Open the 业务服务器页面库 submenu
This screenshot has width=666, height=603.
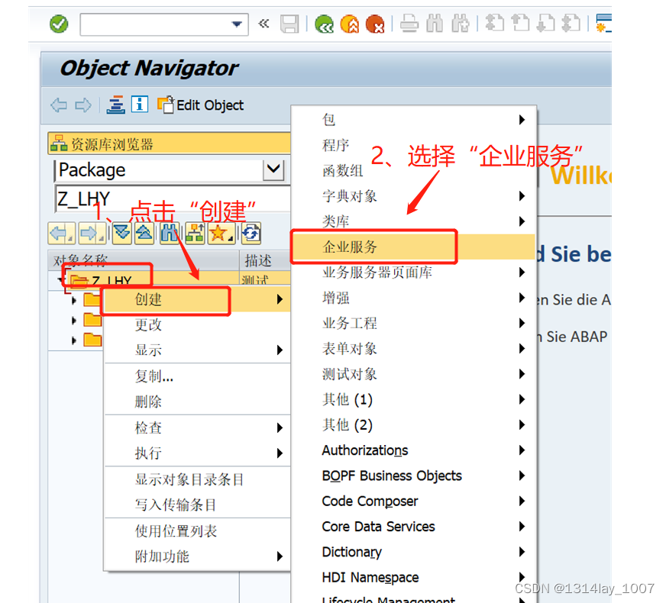[414, 272]
